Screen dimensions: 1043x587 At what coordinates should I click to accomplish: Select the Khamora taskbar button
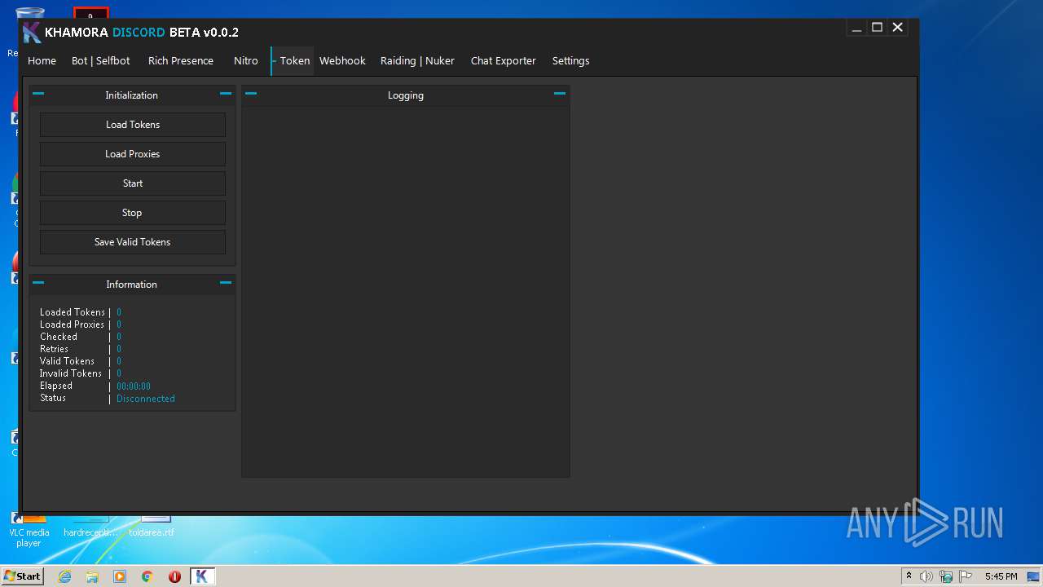202,576
